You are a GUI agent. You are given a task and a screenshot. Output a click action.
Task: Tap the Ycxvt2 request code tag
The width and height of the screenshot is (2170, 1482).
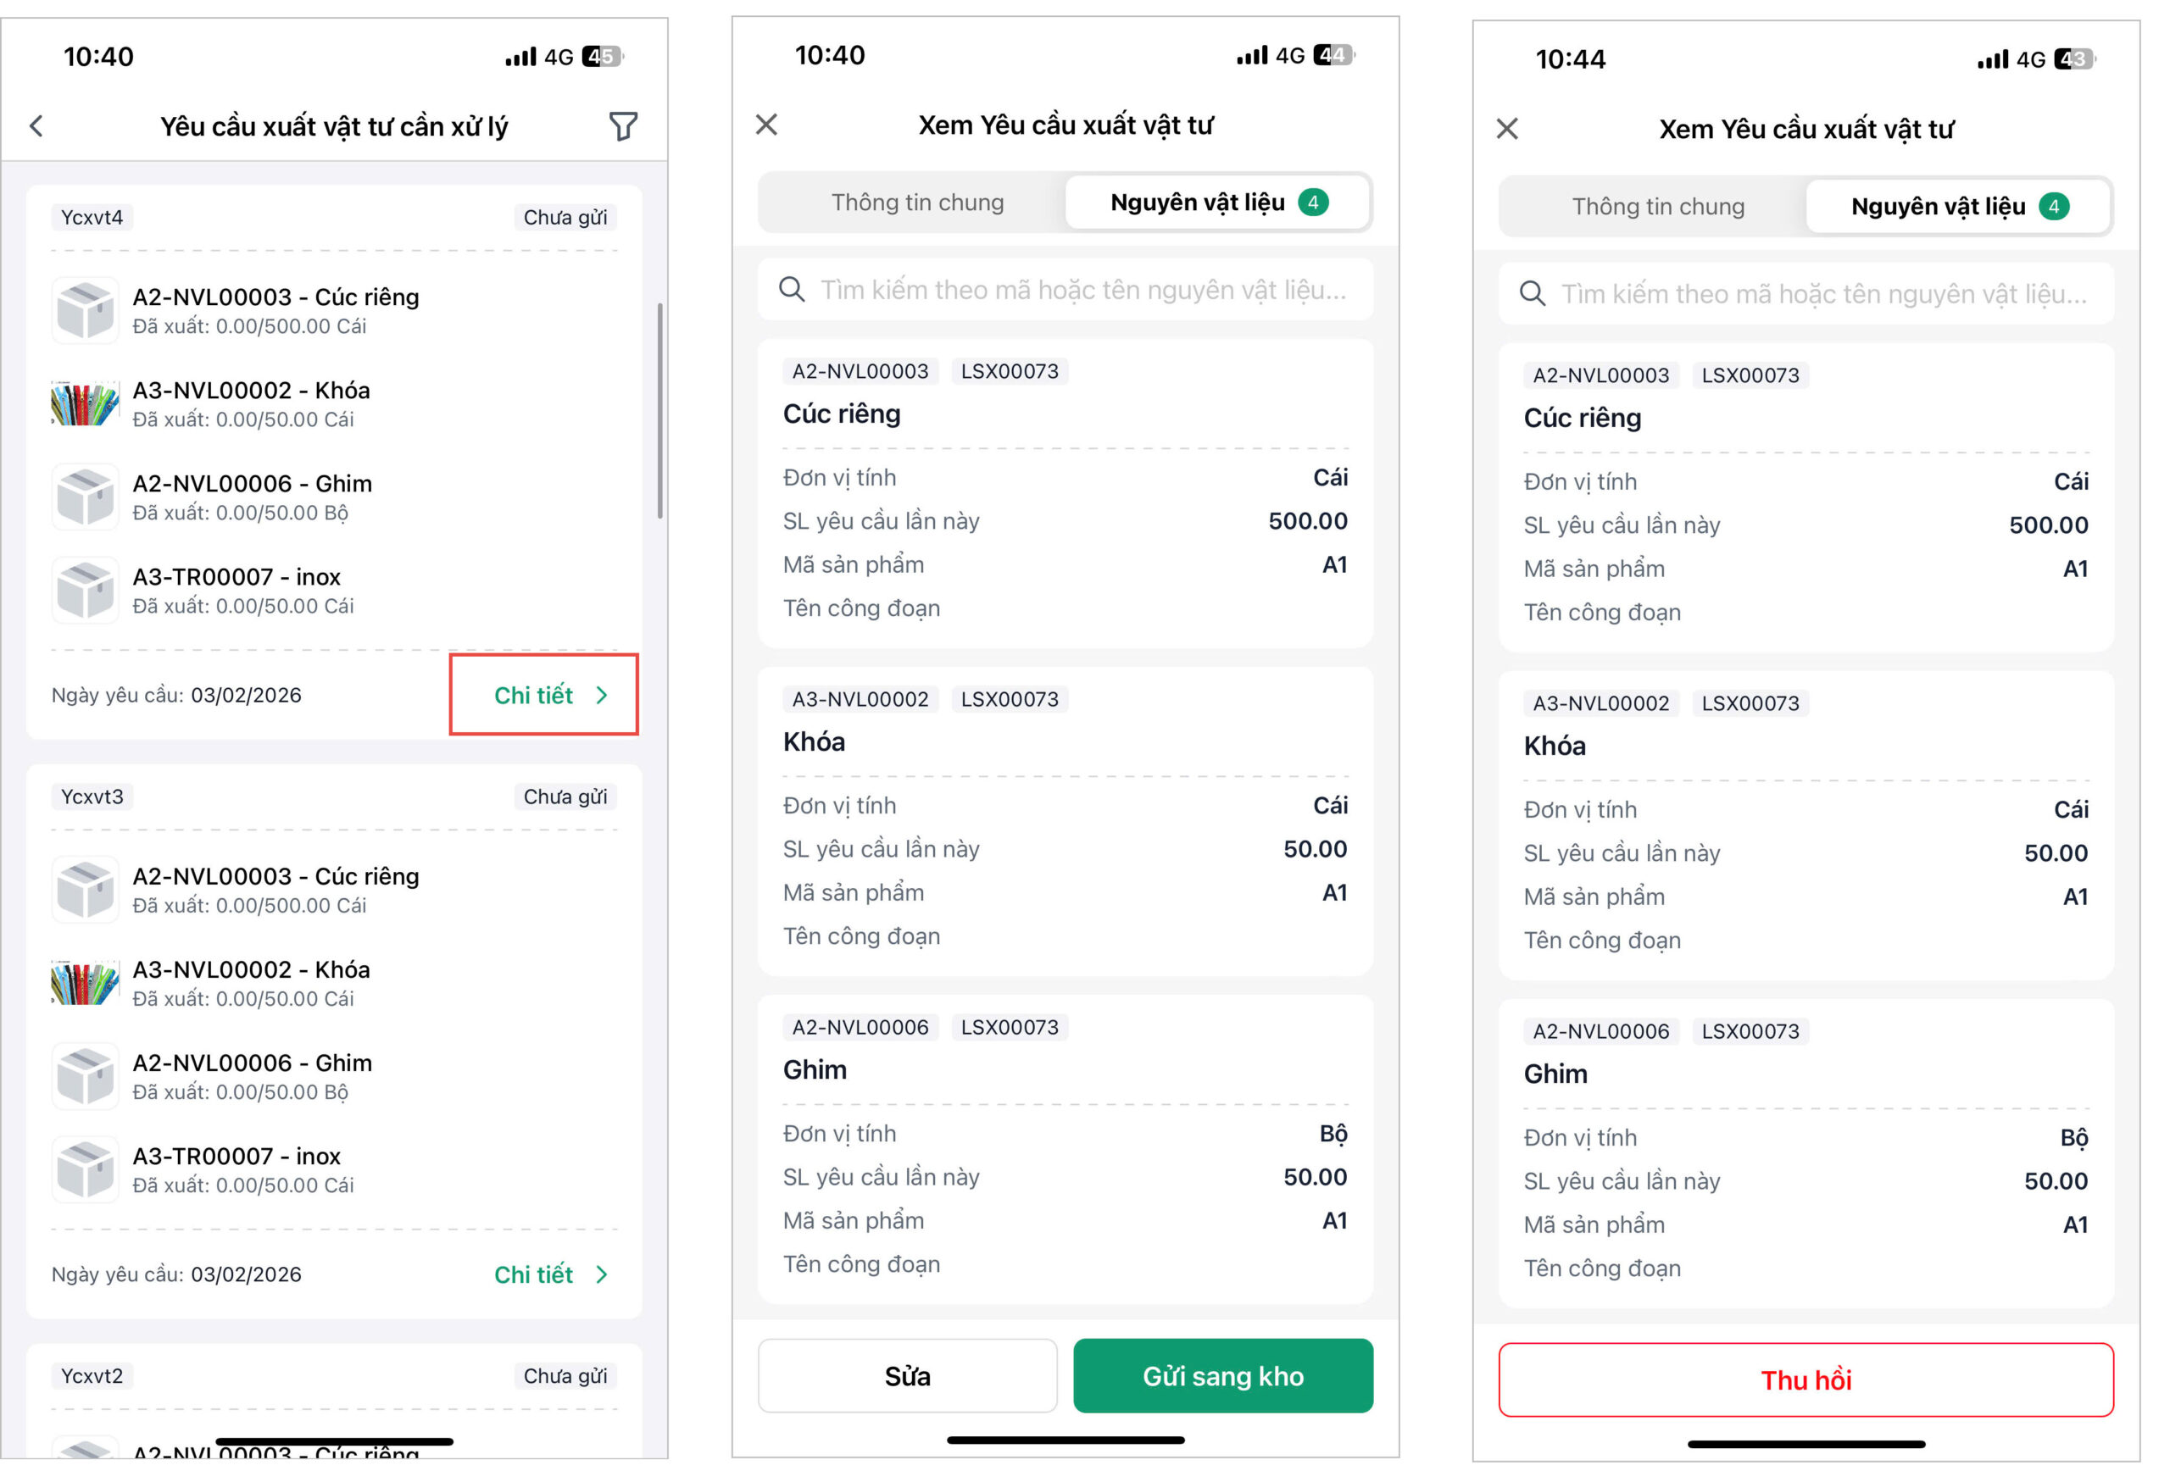(x=92, y=1375)
